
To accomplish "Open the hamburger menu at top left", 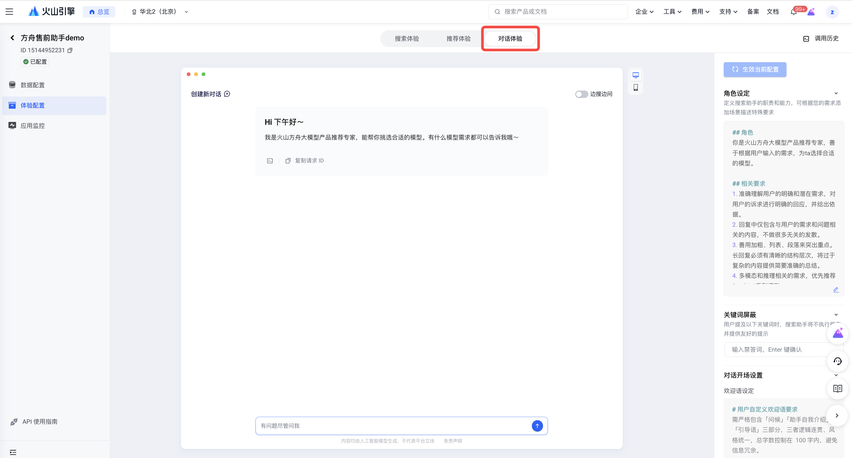I will [9, 12].
